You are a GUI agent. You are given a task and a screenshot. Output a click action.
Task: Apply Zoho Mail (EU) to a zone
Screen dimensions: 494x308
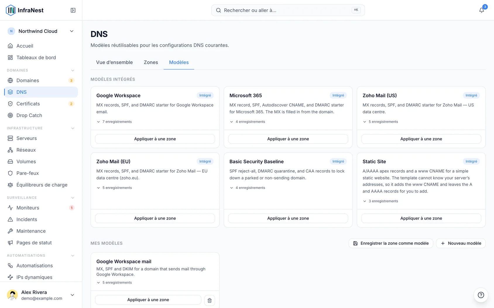pos(155,218)
